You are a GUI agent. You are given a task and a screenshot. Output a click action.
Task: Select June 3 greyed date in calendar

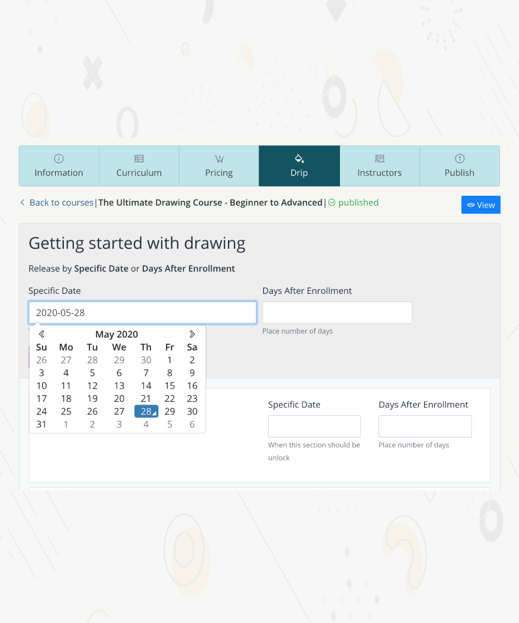click(x=119, y=425)
